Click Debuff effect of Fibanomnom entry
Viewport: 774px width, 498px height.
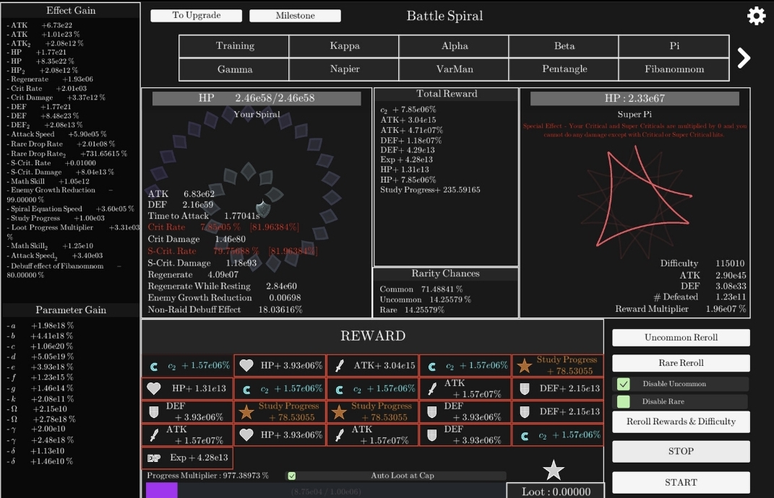click(x=64, y=270)
